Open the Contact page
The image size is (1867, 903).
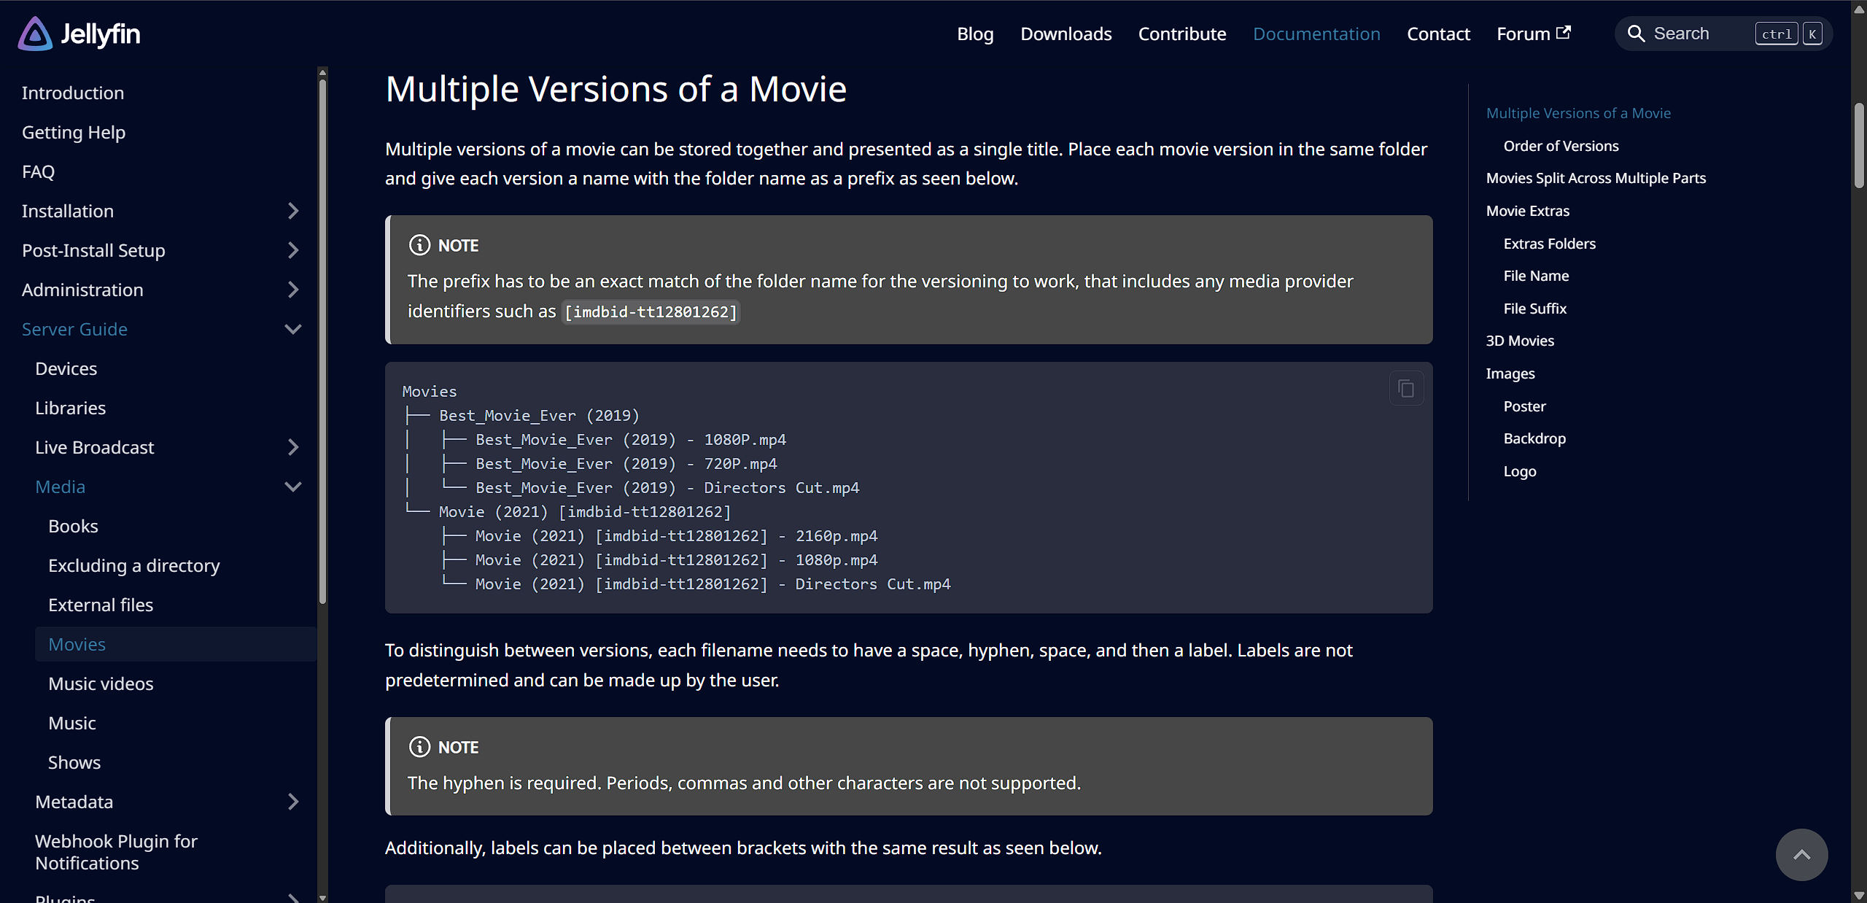click(x=1438, y=34)
